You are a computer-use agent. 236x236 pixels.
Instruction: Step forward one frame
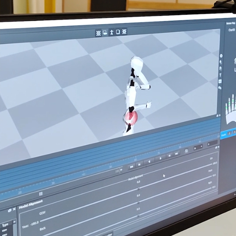click(x=169, y=156)
